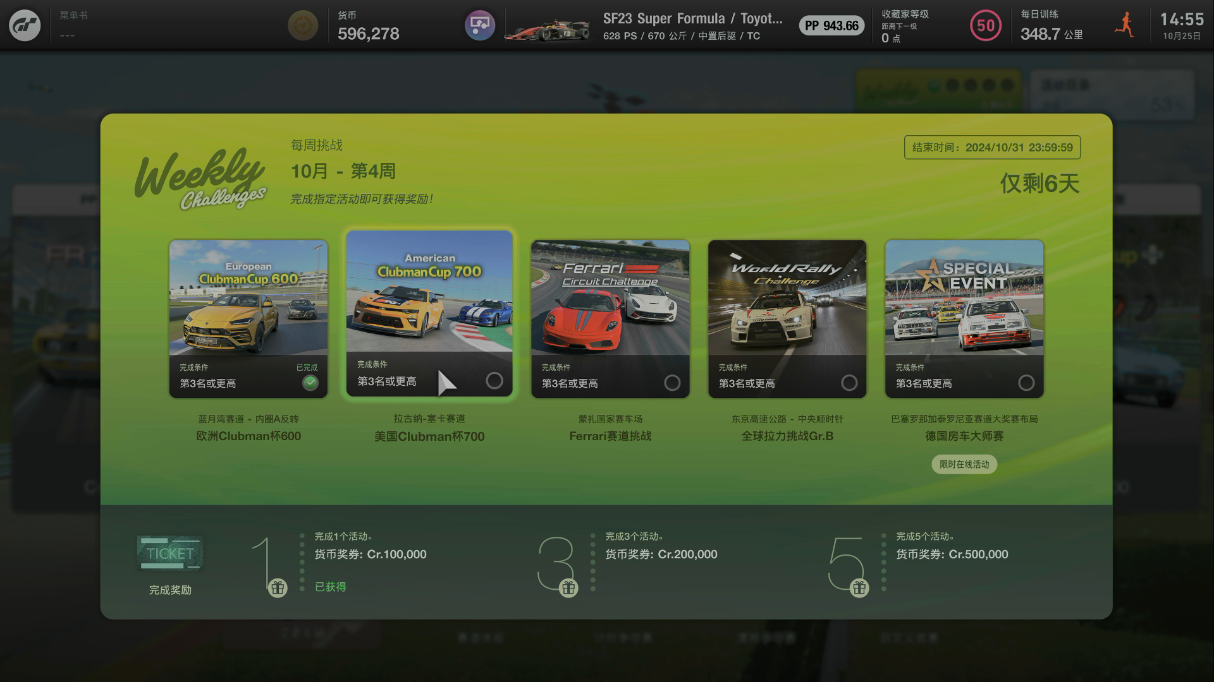Screen dimensions: 1214x682
Task: Click the daily workout runner icon
Action: (1125, 25)
